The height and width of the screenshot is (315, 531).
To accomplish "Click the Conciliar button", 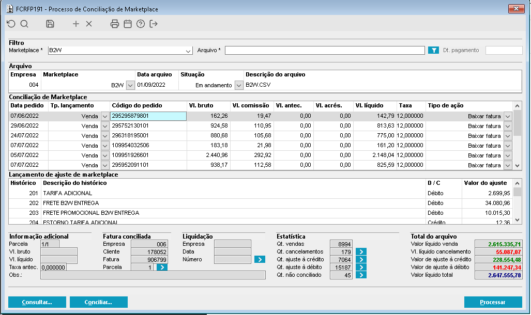I will coord(98,302).
